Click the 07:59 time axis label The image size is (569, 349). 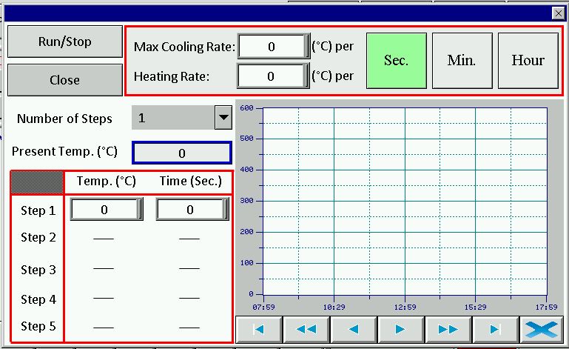264,308
